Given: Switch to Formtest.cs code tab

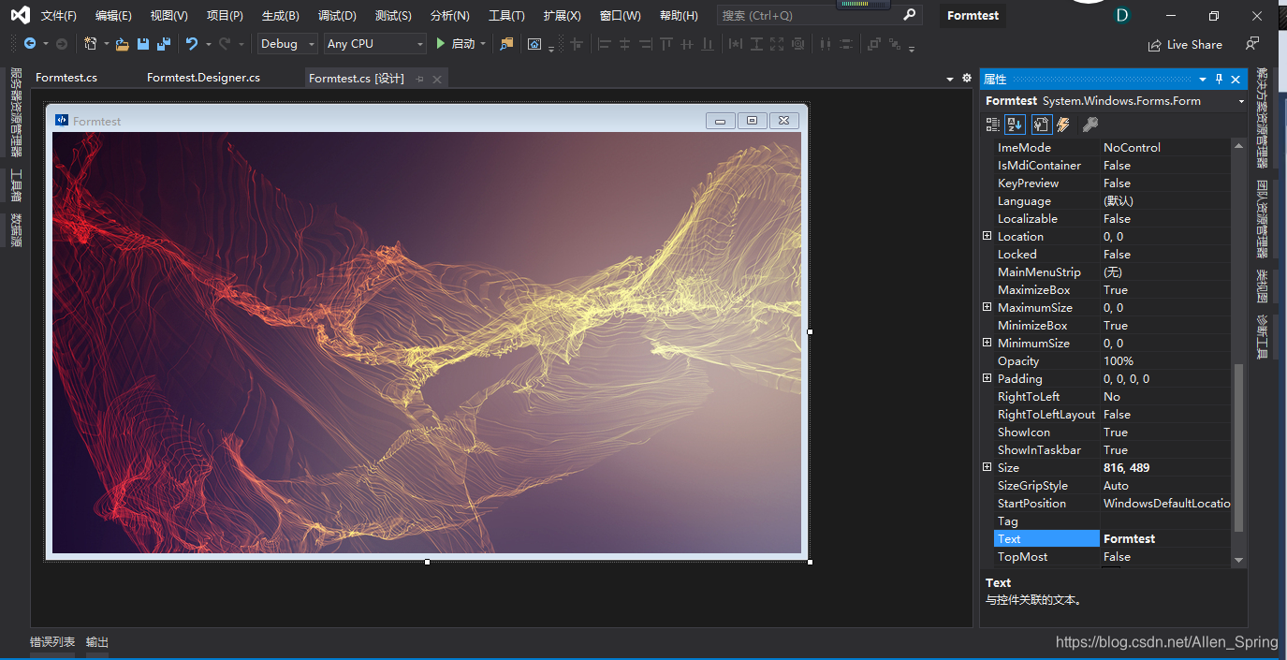Looking at the screenshot, I should click(66, 78).
